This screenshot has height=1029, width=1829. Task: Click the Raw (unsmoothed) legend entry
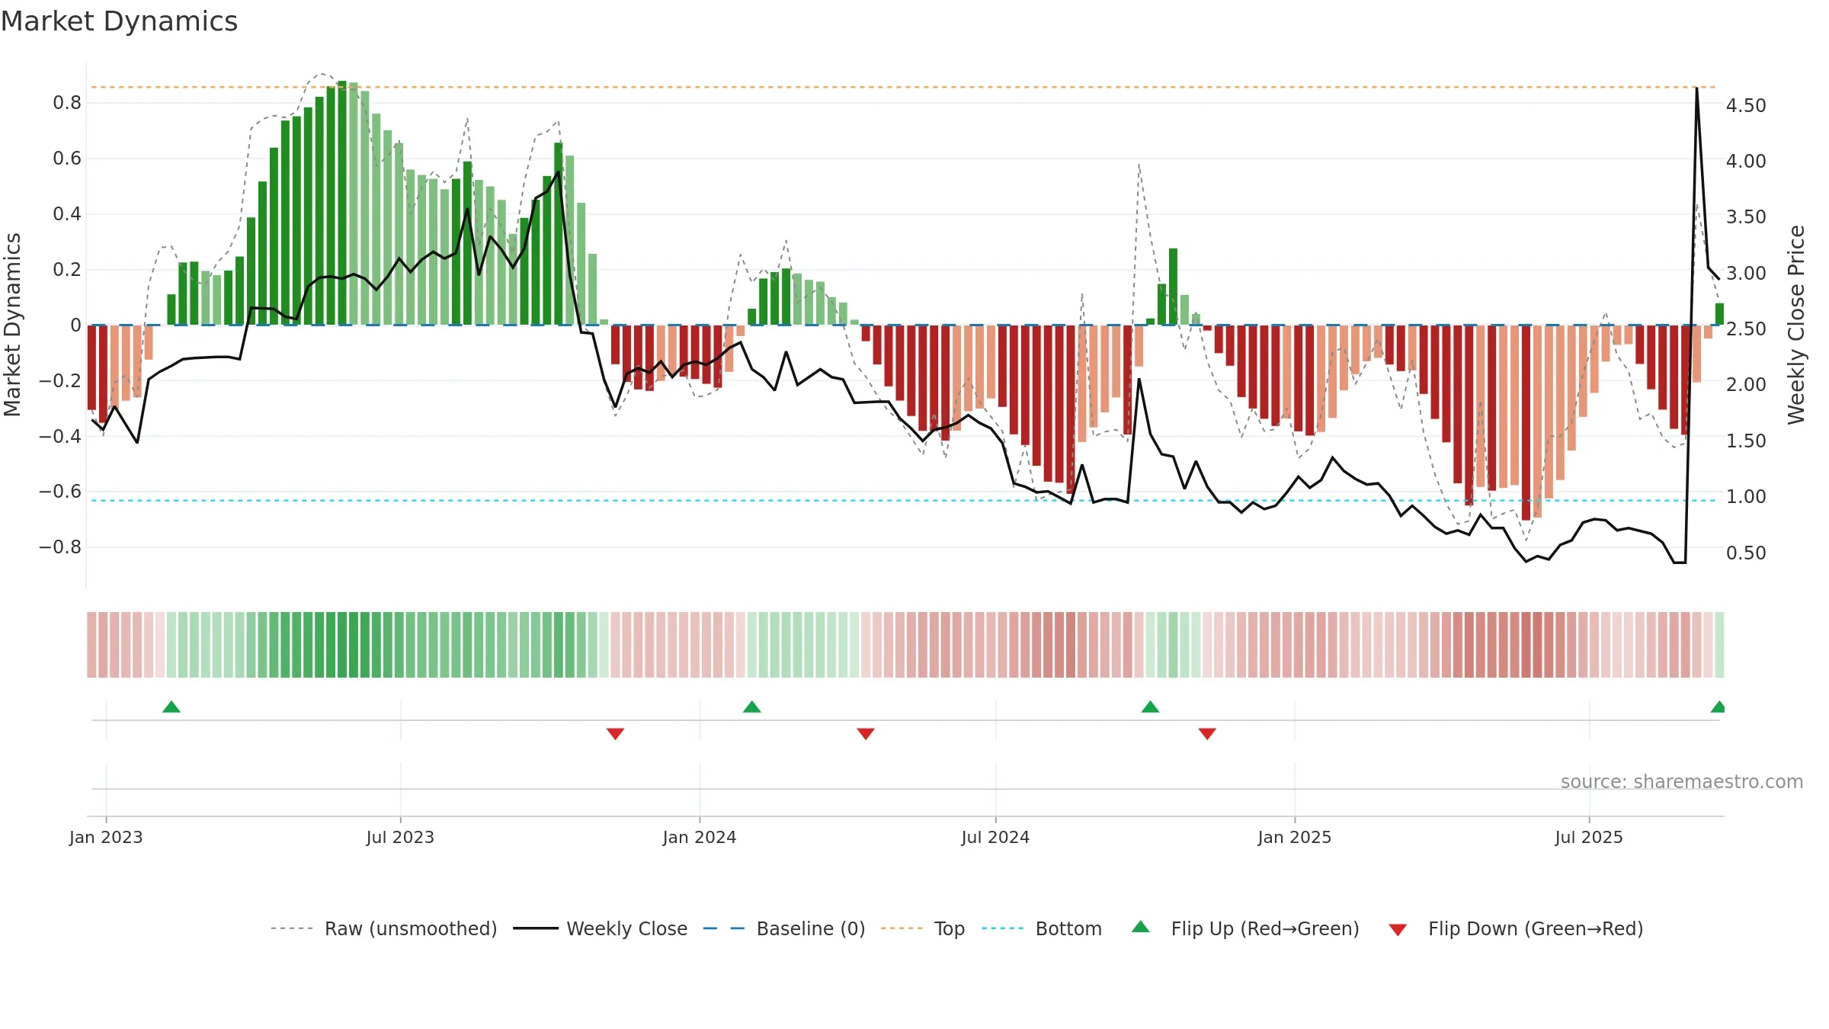tap(383, 928)
